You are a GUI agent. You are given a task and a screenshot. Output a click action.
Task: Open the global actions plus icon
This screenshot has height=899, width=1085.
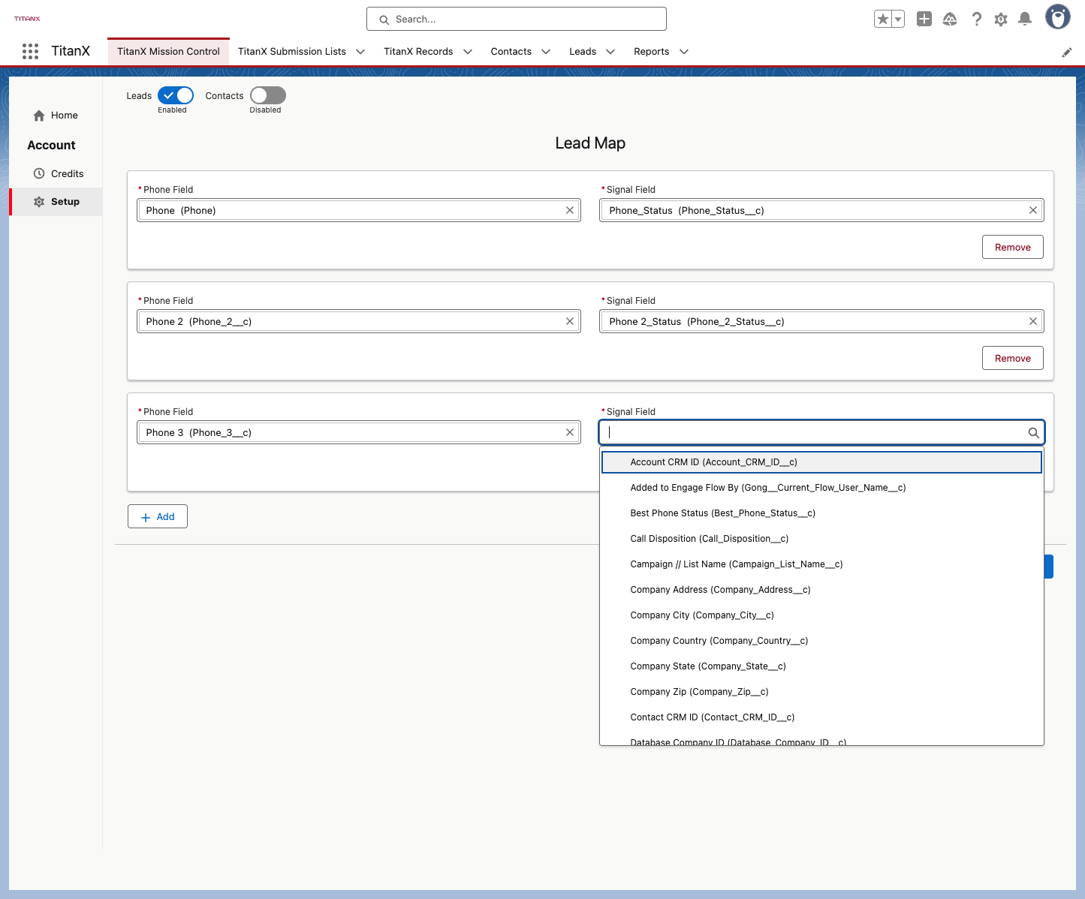click(924, 19)
